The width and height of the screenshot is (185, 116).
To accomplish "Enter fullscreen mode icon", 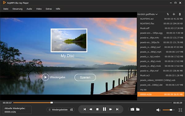I will click(x=180, y=110).
